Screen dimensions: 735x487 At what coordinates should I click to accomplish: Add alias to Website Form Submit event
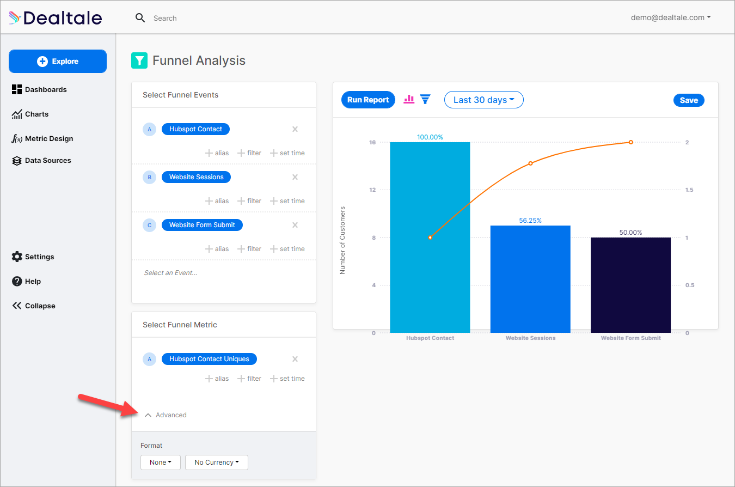[x=217, y=249]
